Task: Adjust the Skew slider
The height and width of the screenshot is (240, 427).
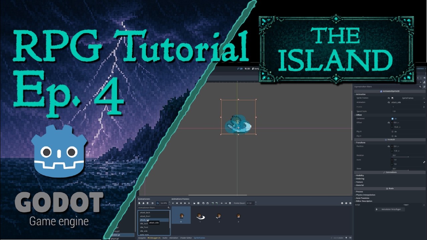Action: 408,170
